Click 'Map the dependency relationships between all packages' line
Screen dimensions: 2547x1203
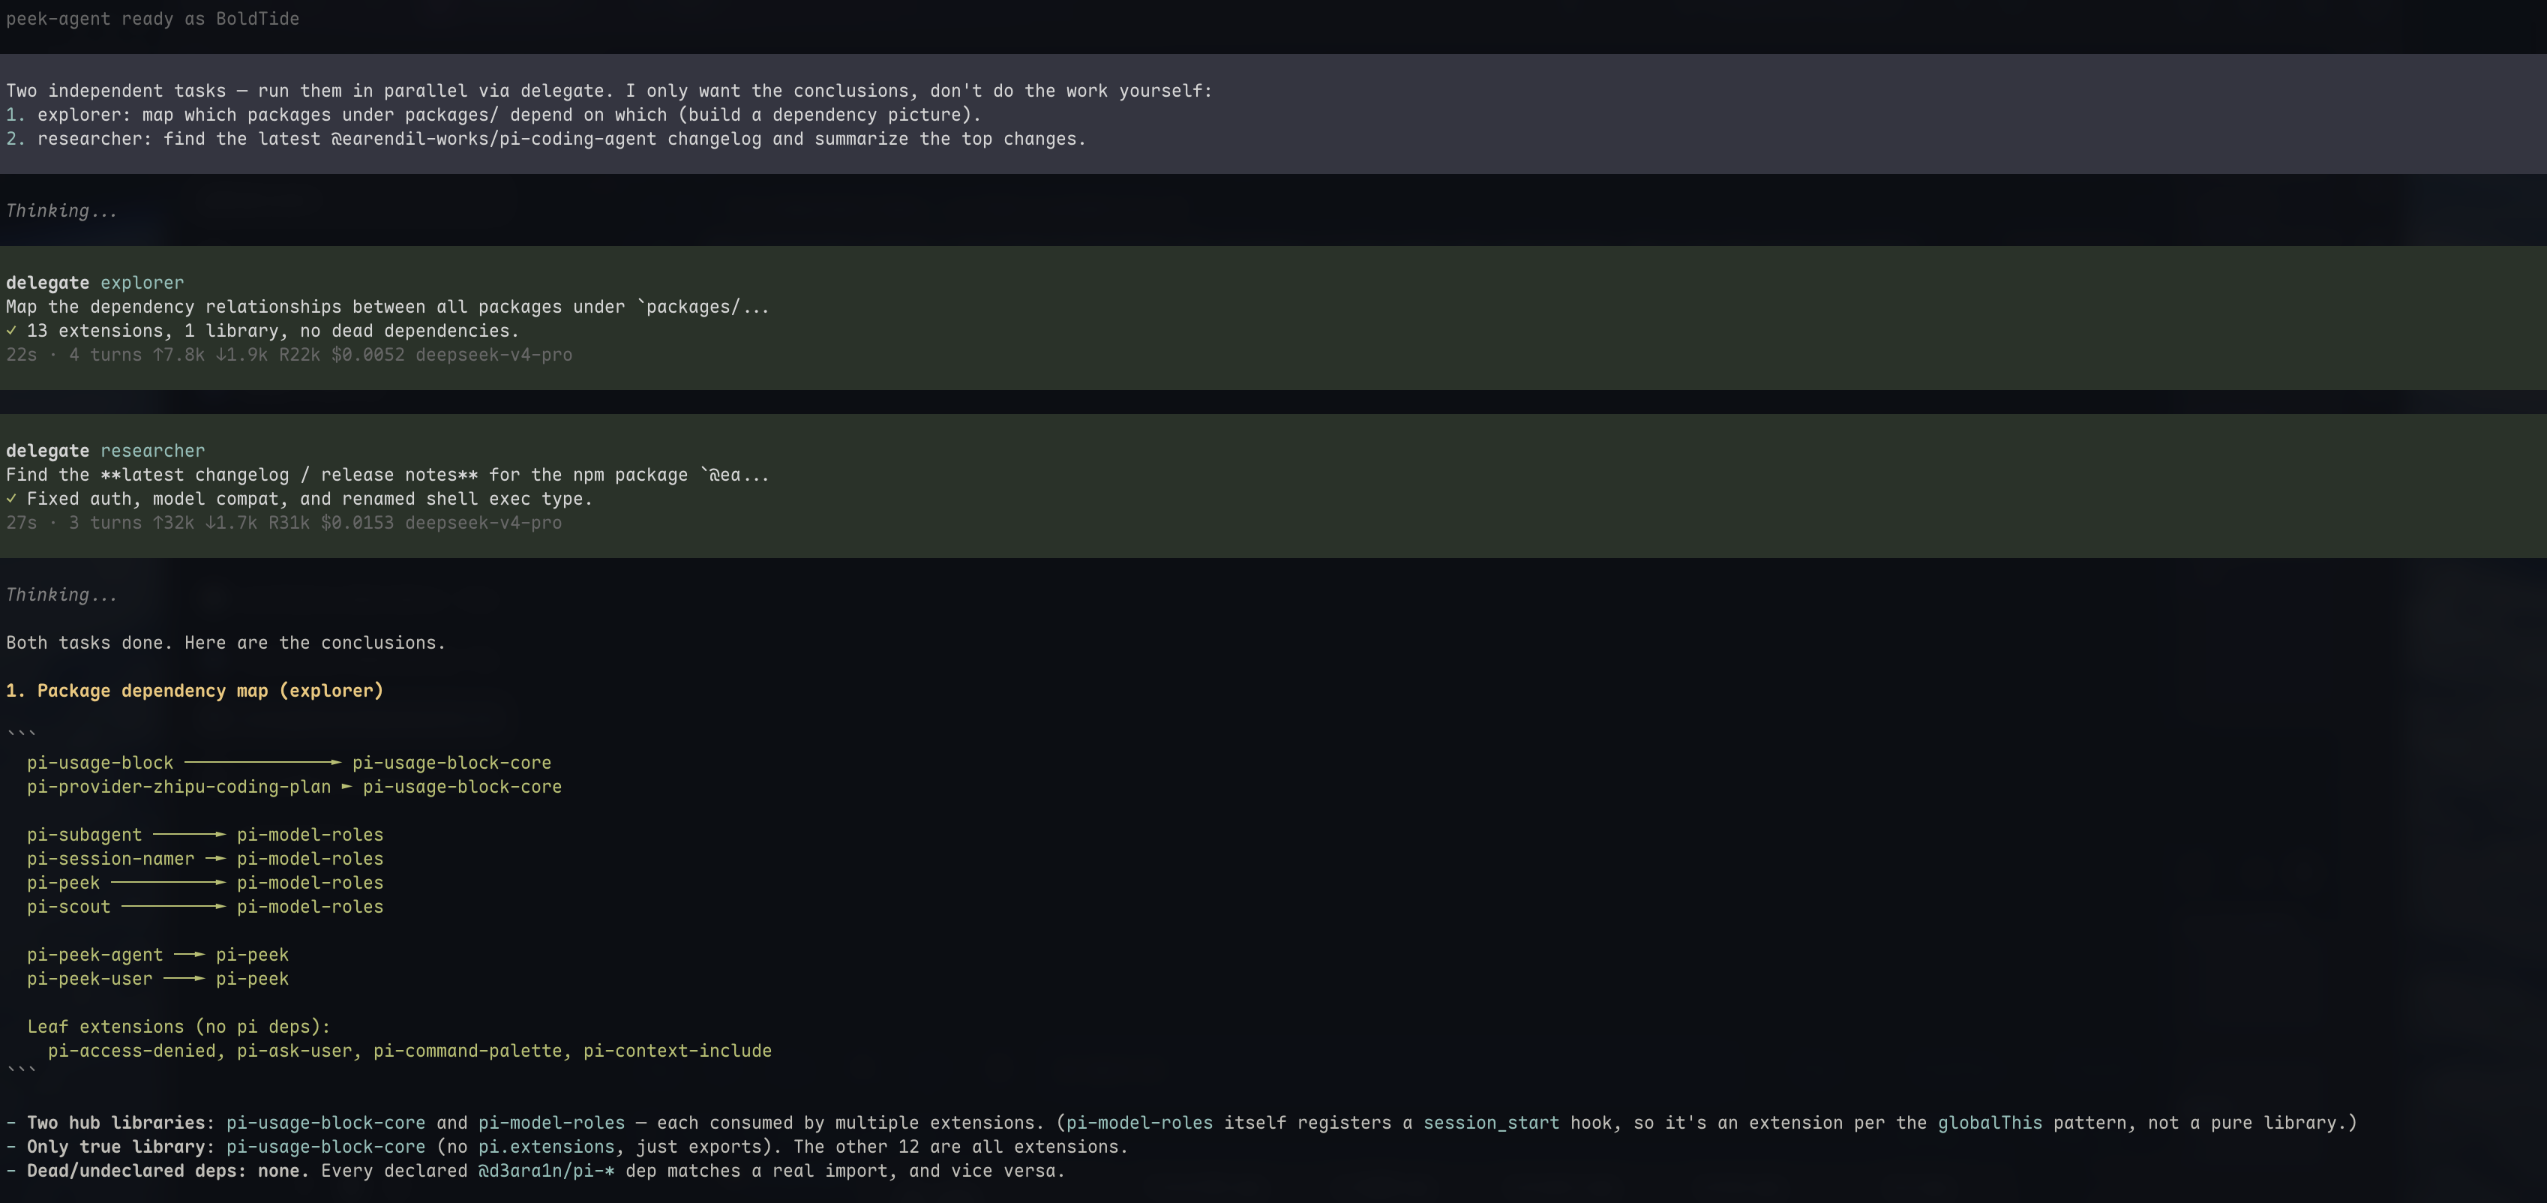pos(388,307)
